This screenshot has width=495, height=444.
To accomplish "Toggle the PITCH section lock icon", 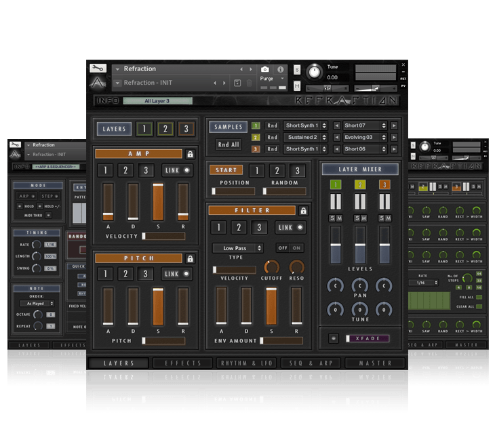I will (190, 259).
